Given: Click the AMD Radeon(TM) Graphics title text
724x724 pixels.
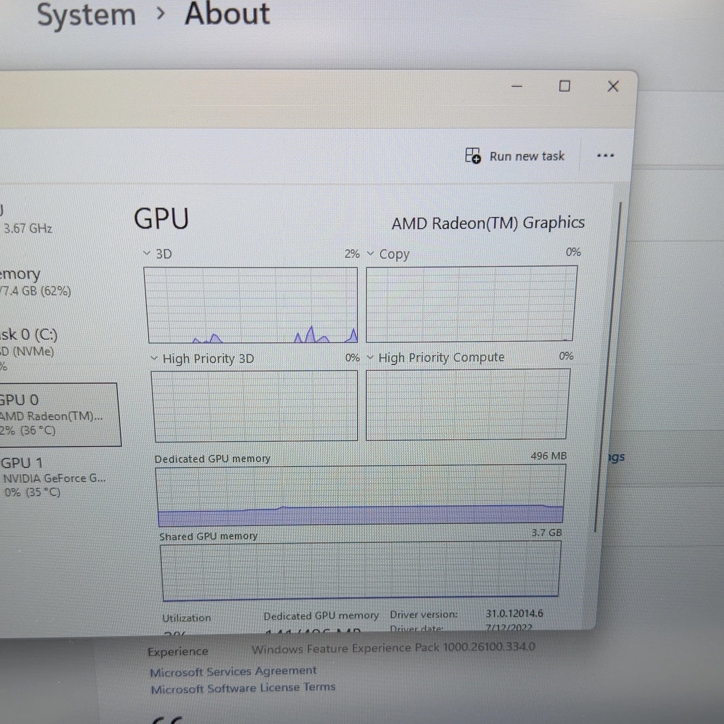Looking at the screenshot, I should pos(488,223).
